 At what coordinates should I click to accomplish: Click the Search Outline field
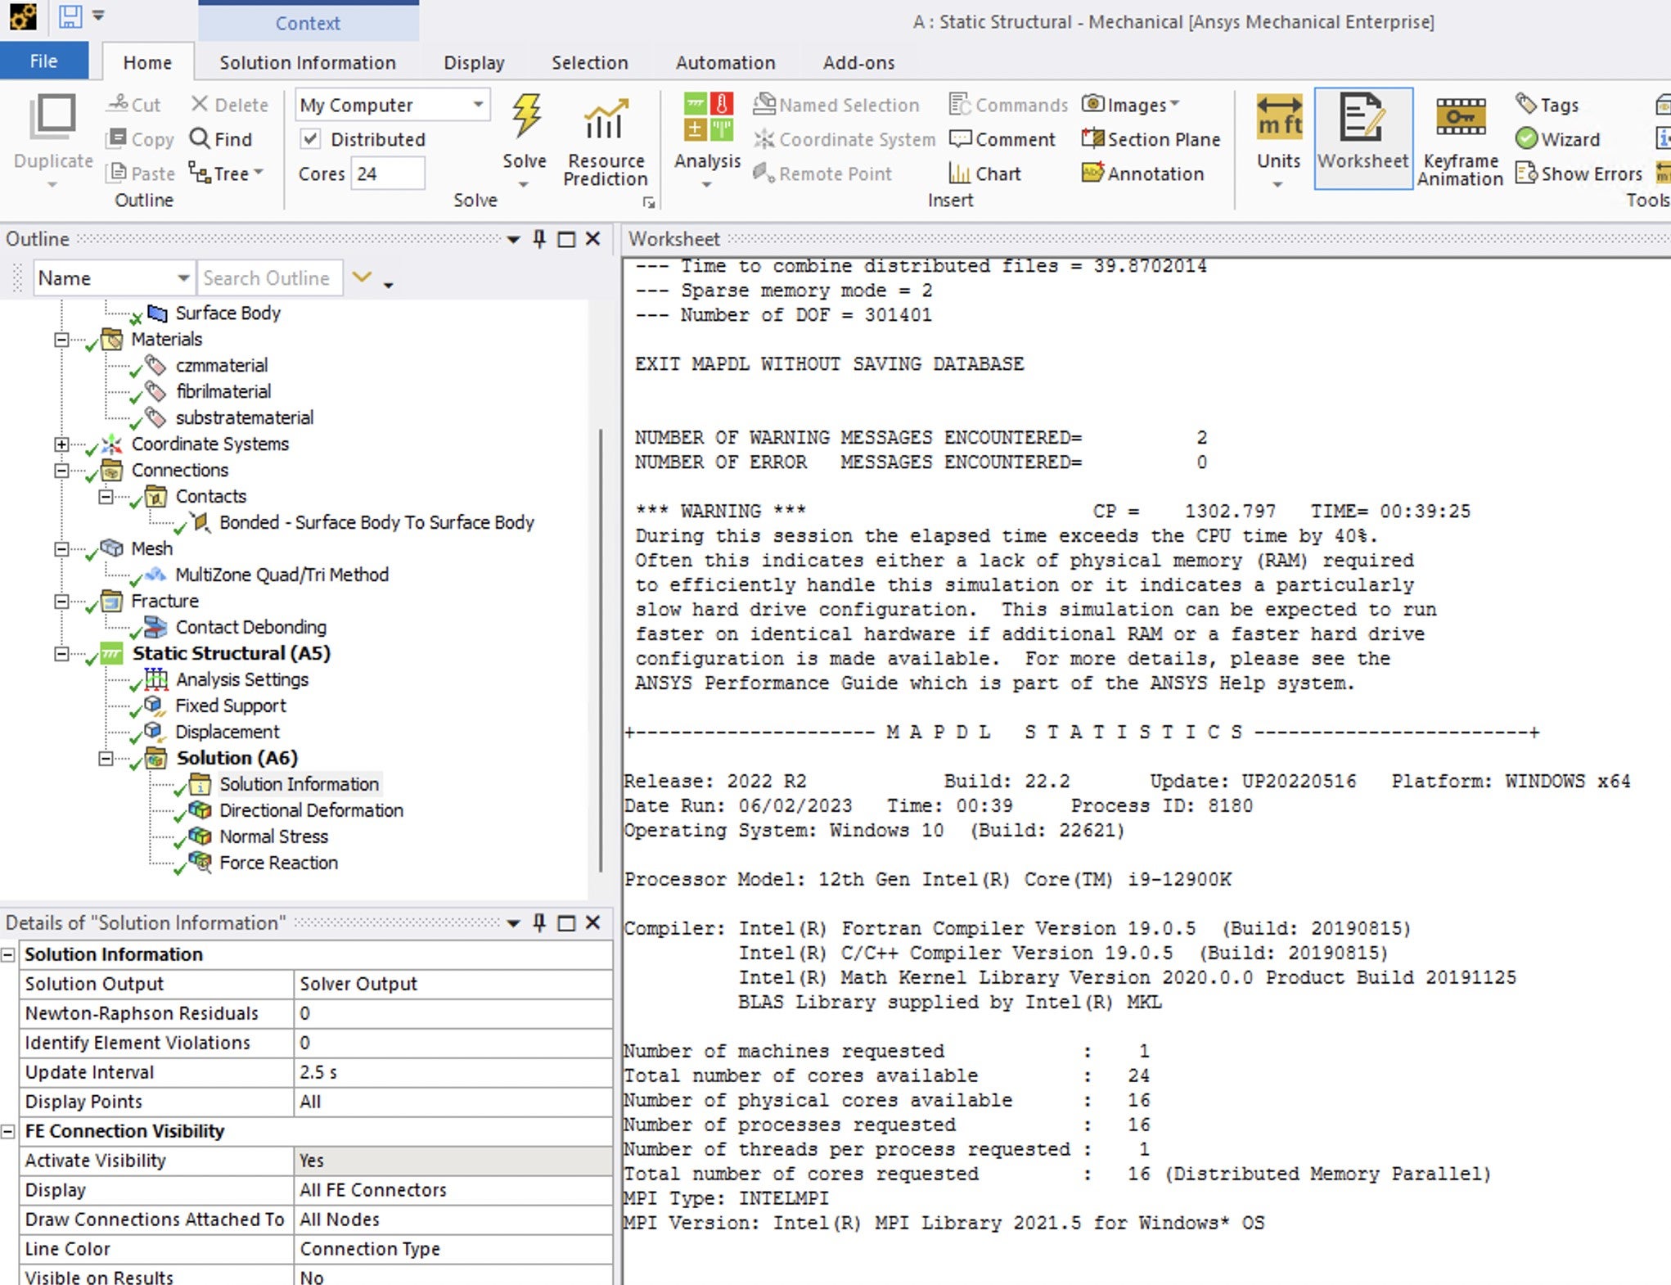270,278
